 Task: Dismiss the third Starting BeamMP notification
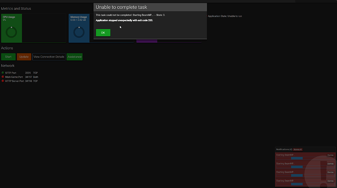[x=330, y=172]
